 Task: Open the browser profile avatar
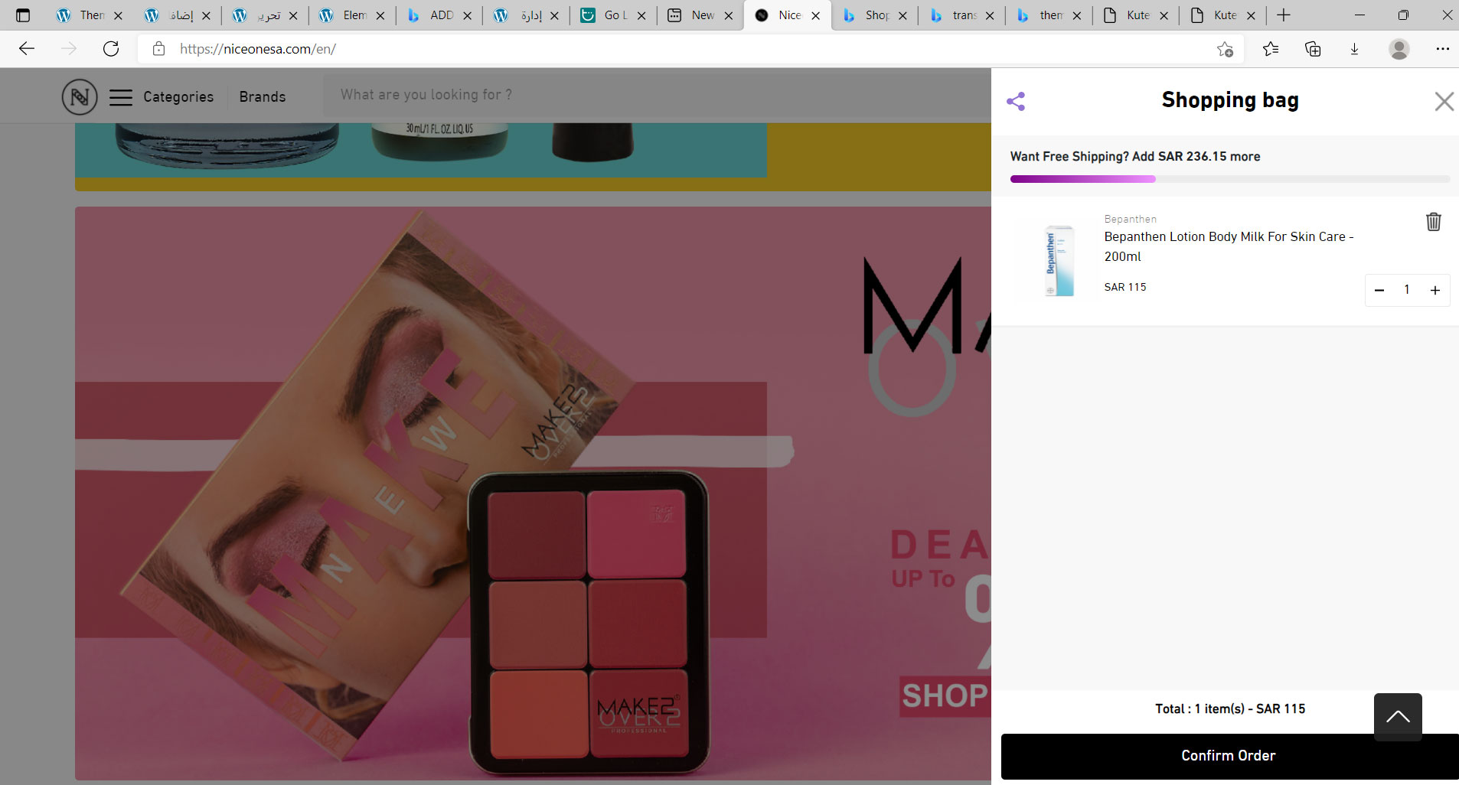(x=1399, y=49)
